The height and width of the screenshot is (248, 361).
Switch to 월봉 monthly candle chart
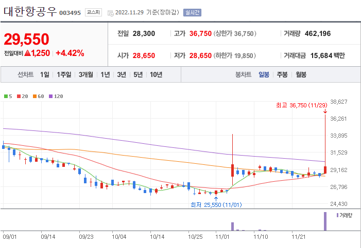(301, 74)
